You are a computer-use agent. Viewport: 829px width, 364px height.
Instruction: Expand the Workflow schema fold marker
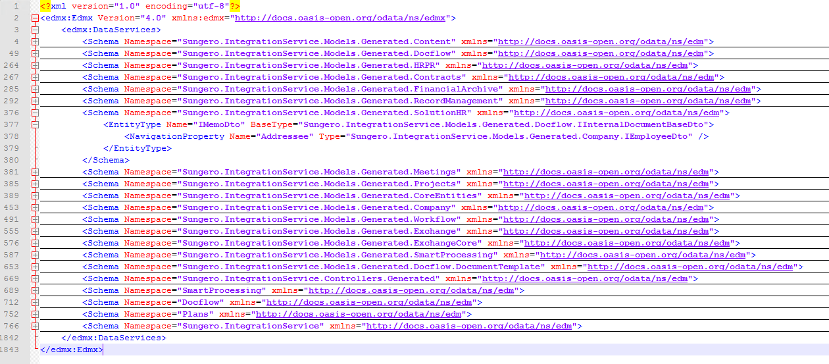tap(35, 220)
